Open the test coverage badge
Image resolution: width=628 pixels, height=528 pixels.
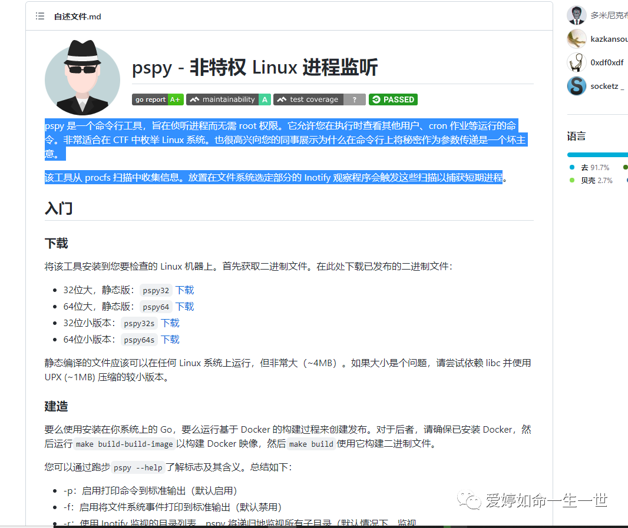[320, 99]
